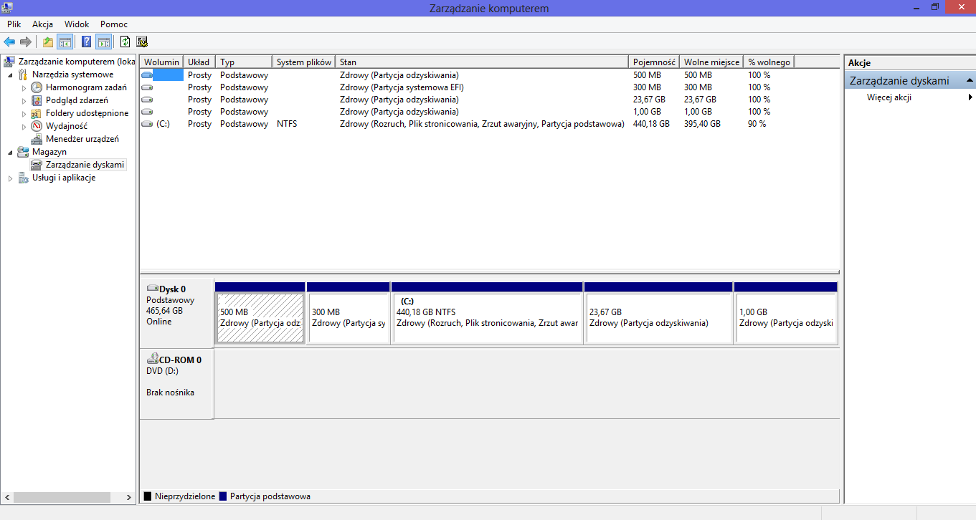Click the Back arrow toolbar icon
The height and width of the screenshot is (520, 976).
click(x=9, y=42)
